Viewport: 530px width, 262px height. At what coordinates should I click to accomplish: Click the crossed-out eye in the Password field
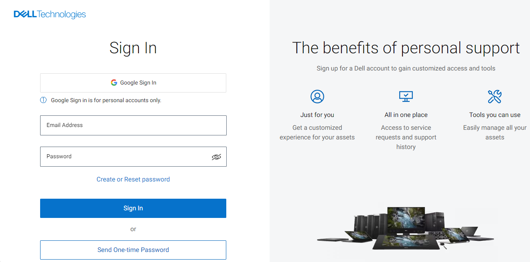pyautogui.click(x=216, y=157)
